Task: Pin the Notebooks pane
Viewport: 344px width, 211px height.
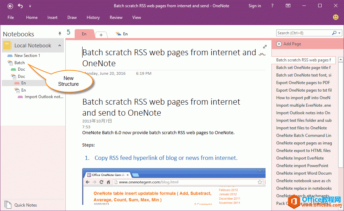Action: (x=60, y=33)
